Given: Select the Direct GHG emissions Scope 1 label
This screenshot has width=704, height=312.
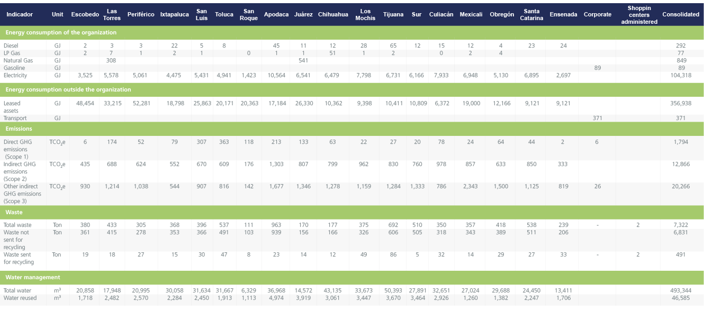Looking at the screenshot, I should pos(19,149).
